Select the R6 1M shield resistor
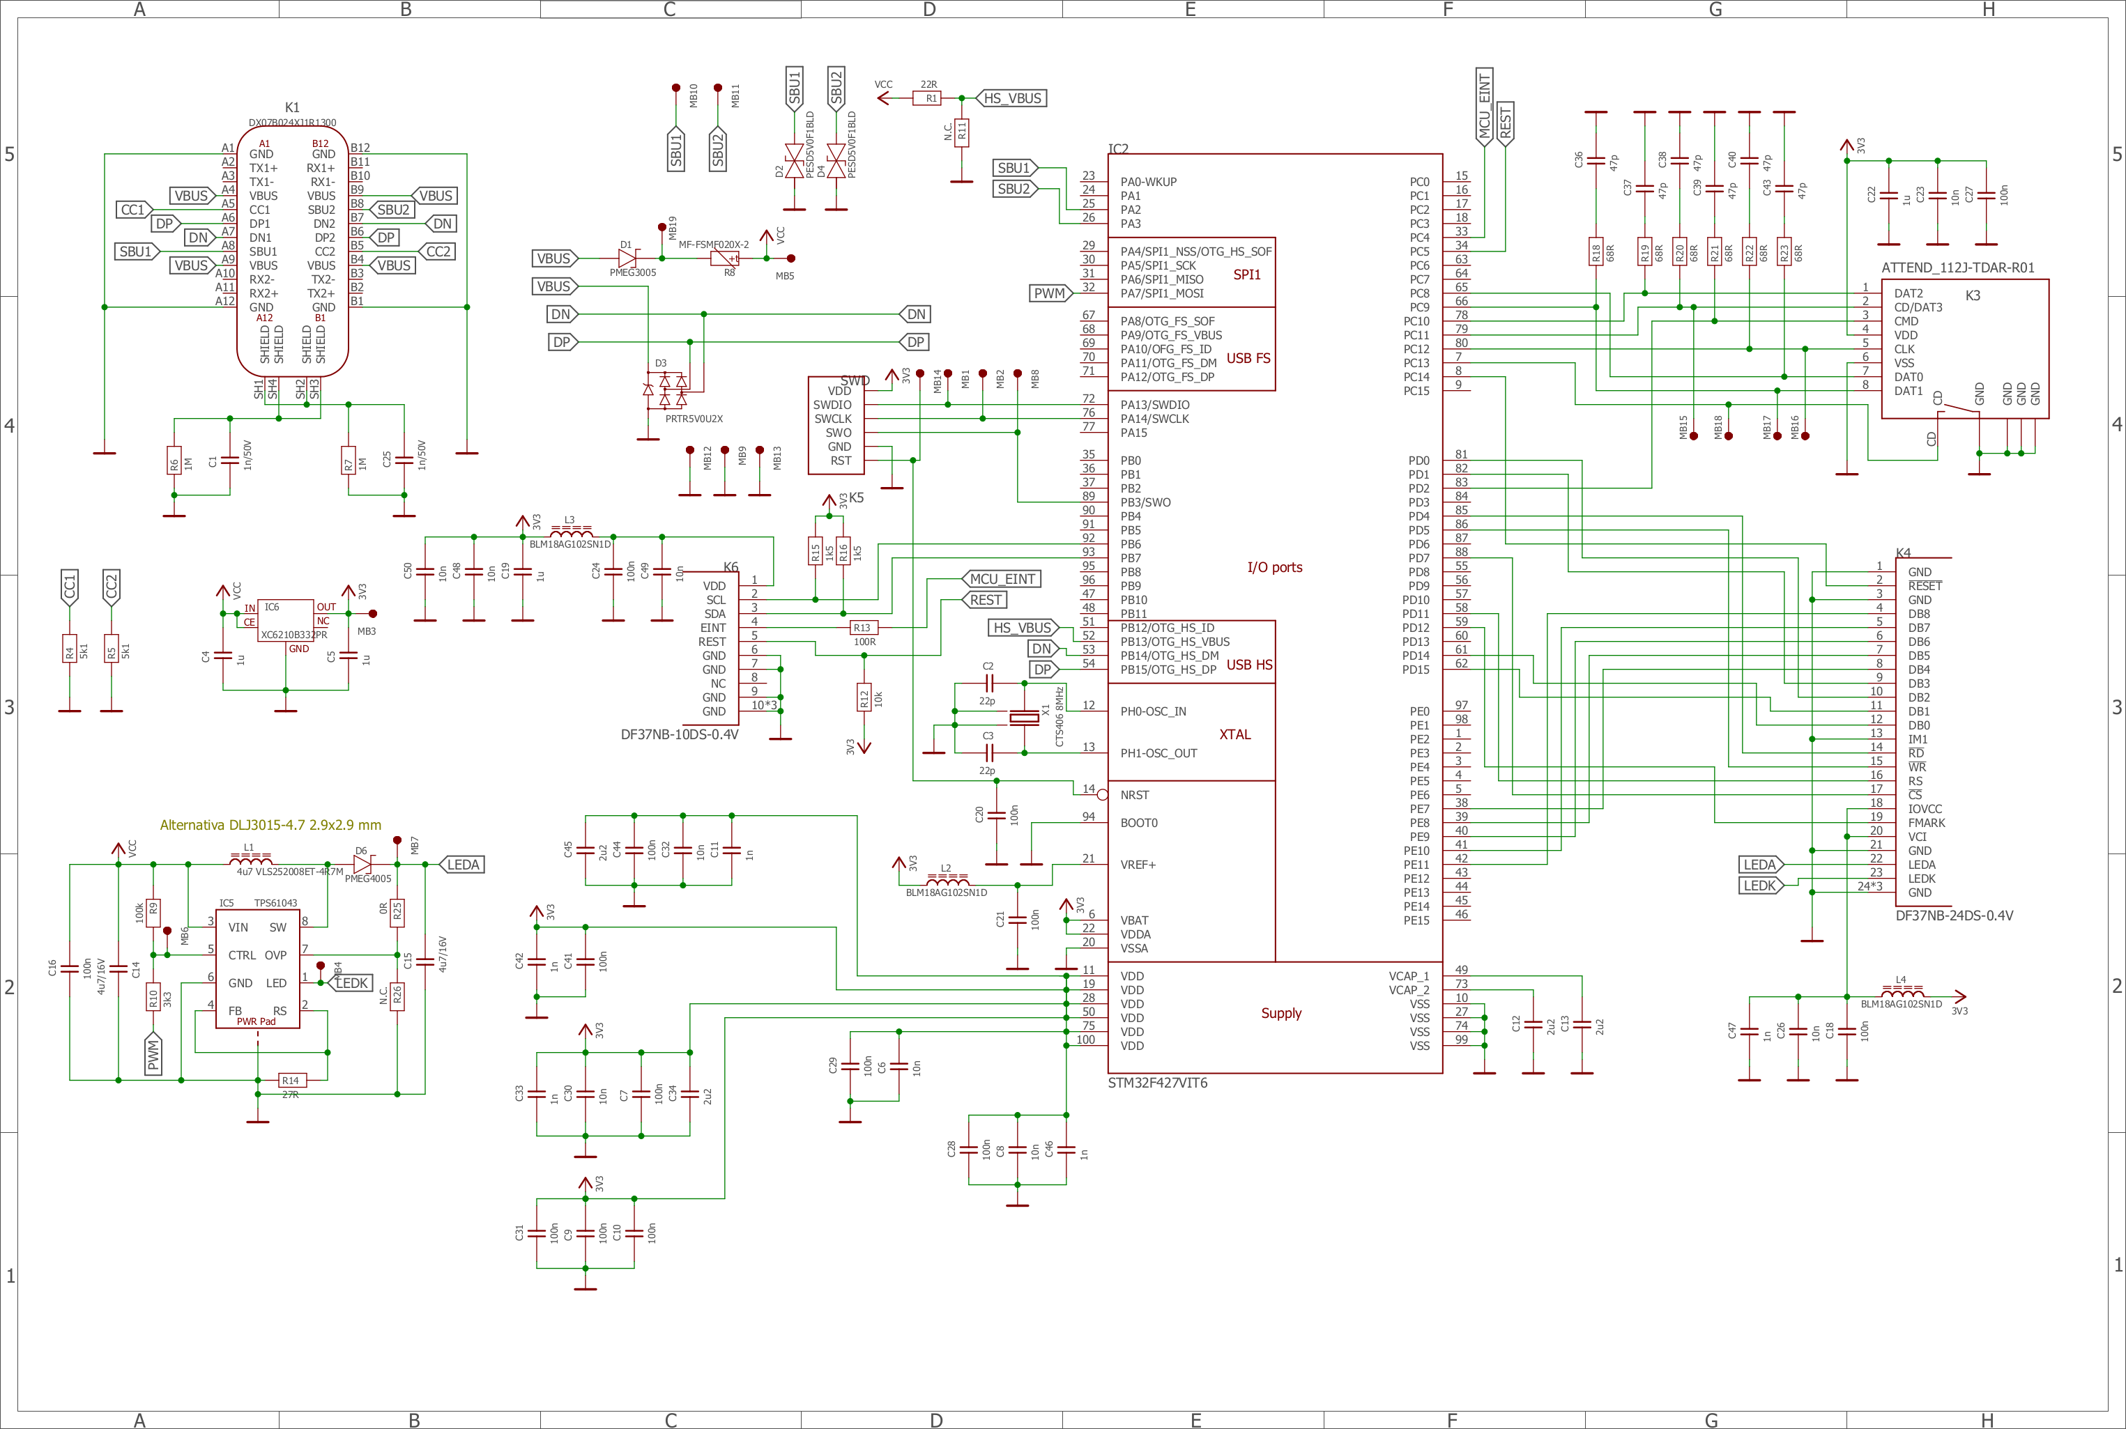 click(x=174, y=461)
